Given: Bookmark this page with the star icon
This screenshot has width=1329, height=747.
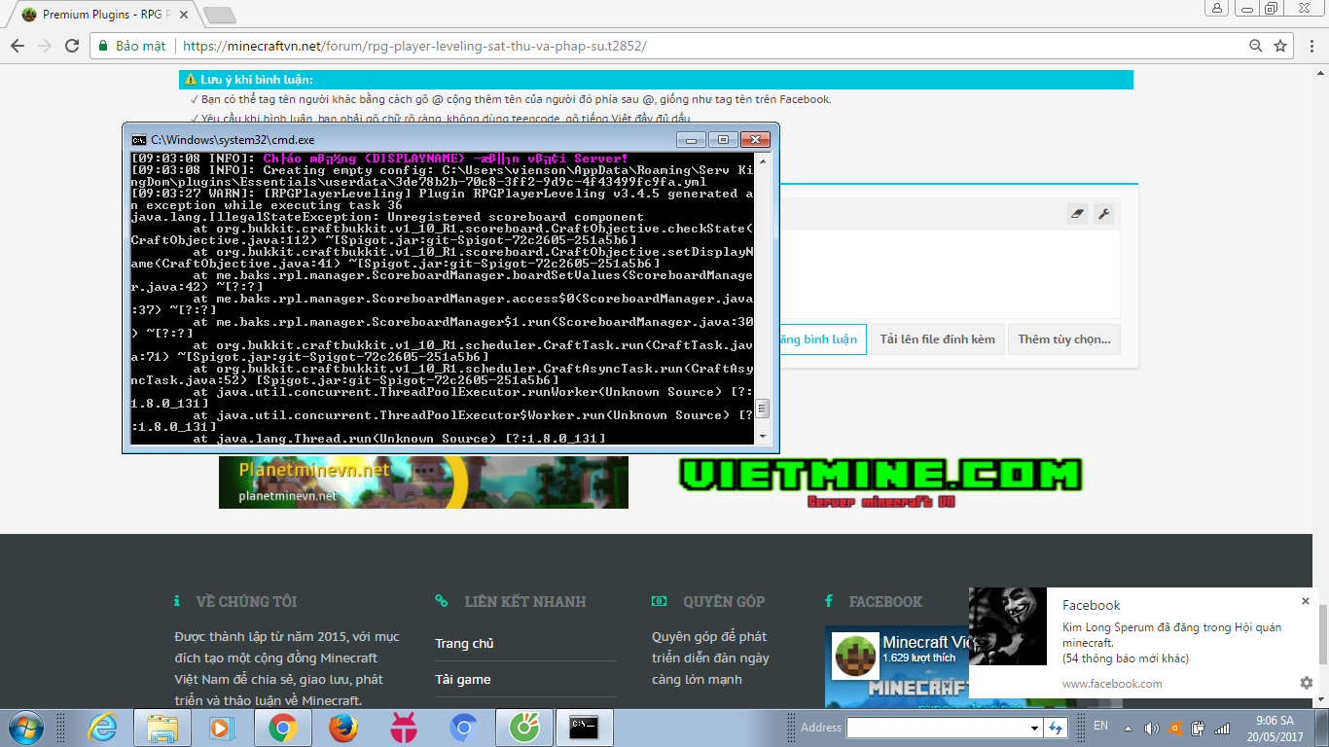Looking at the screenshot, I should (x=1280, y=46).
